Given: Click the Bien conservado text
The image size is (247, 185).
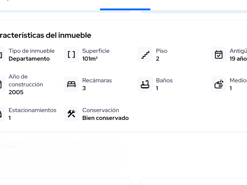Looking at the screenshot, I should [x=105, y=118].
